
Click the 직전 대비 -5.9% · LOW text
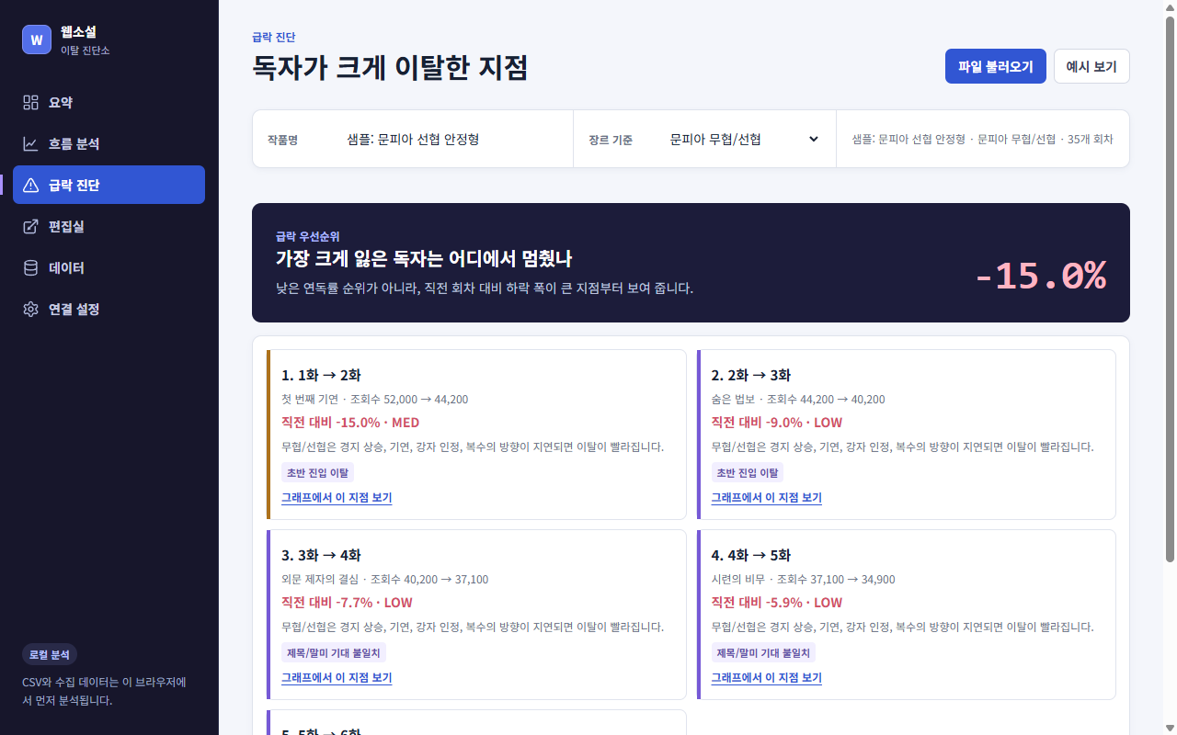click(777, 603)
